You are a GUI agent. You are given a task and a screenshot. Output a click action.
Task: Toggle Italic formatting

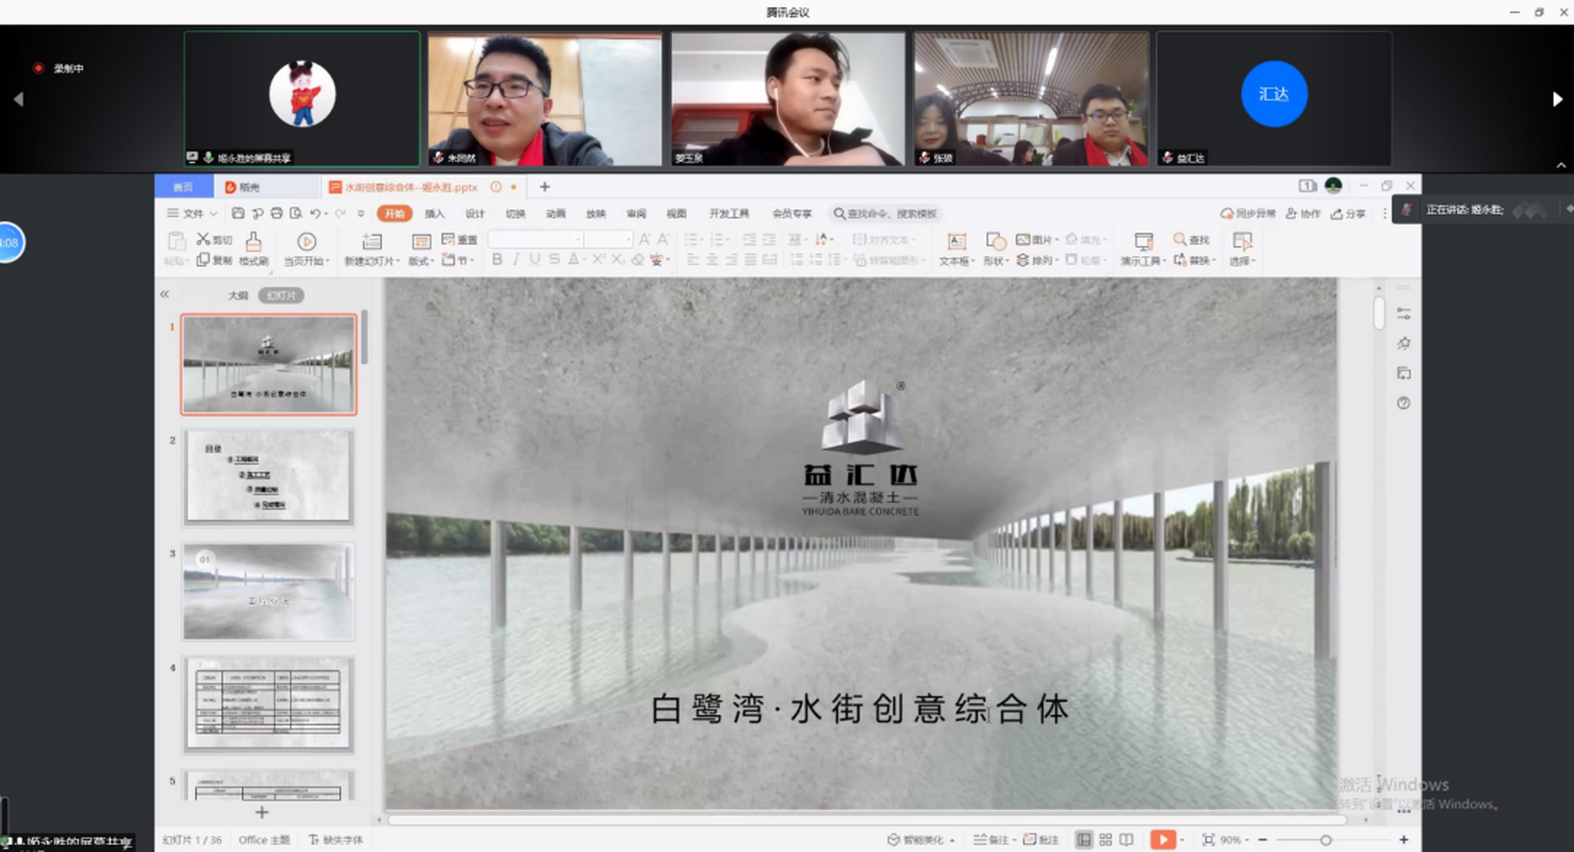point(516,260)
